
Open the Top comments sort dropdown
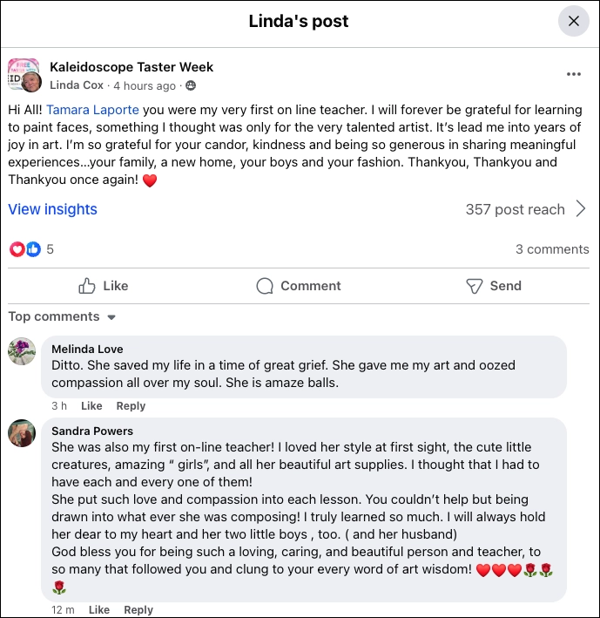pyautogui.click(x=62, y=316)
